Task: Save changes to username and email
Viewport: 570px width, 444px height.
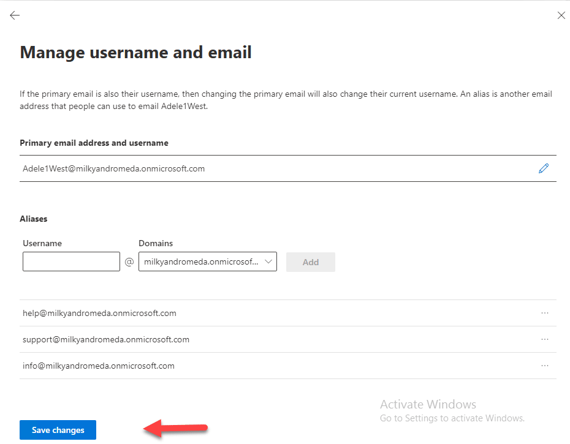Action: tap(58, 430)
